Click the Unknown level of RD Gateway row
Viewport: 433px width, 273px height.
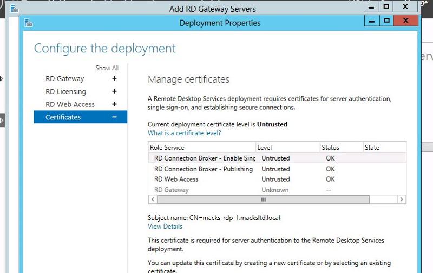(275, 190)
